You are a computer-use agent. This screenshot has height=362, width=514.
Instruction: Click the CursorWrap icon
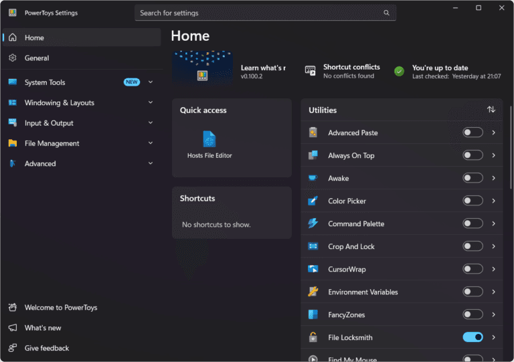tap(313, 269)
